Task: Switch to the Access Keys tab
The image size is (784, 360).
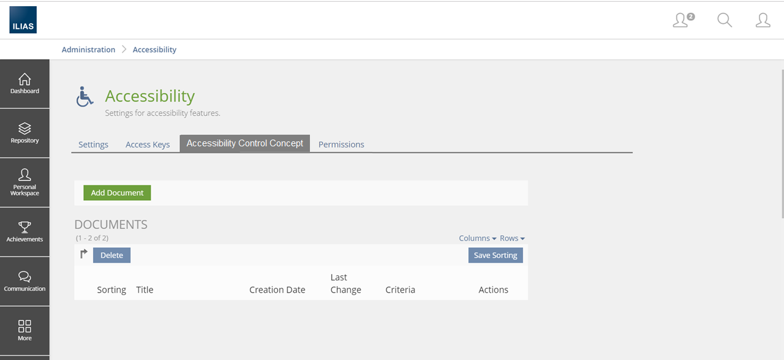Action: click(x=148, y=144)
